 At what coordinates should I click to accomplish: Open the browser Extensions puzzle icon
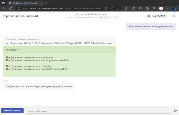point(126,8)
